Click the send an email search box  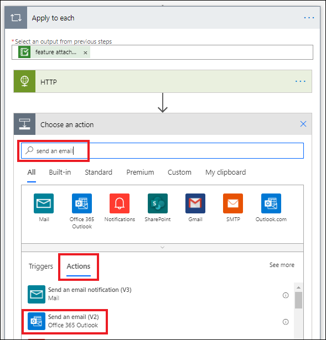(x=162, y=150)
